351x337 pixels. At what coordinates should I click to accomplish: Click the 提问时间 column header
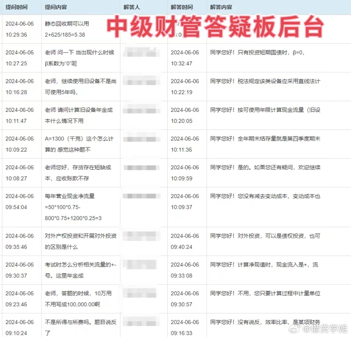[x=16, y=7]
